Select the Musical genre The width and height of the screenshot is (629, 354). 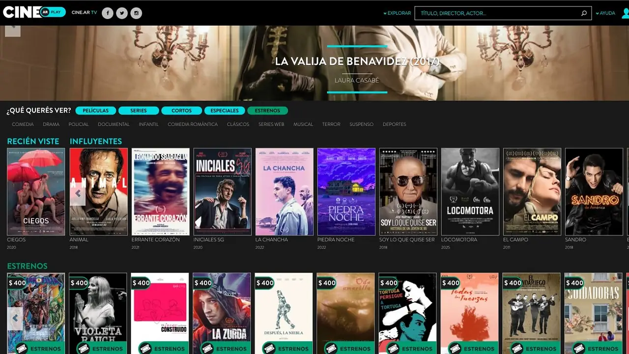coord(303,124)
